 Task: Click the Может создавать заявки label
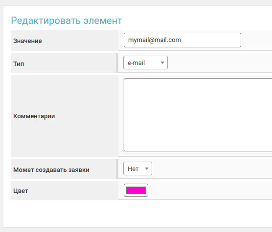click(51, 170)
